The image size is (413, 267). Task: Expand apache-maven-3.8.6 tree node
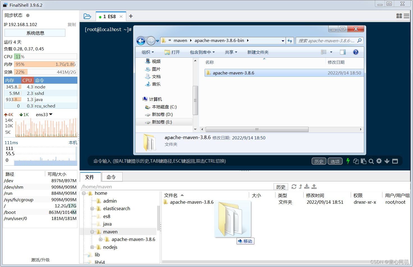(x=100, y=240)
